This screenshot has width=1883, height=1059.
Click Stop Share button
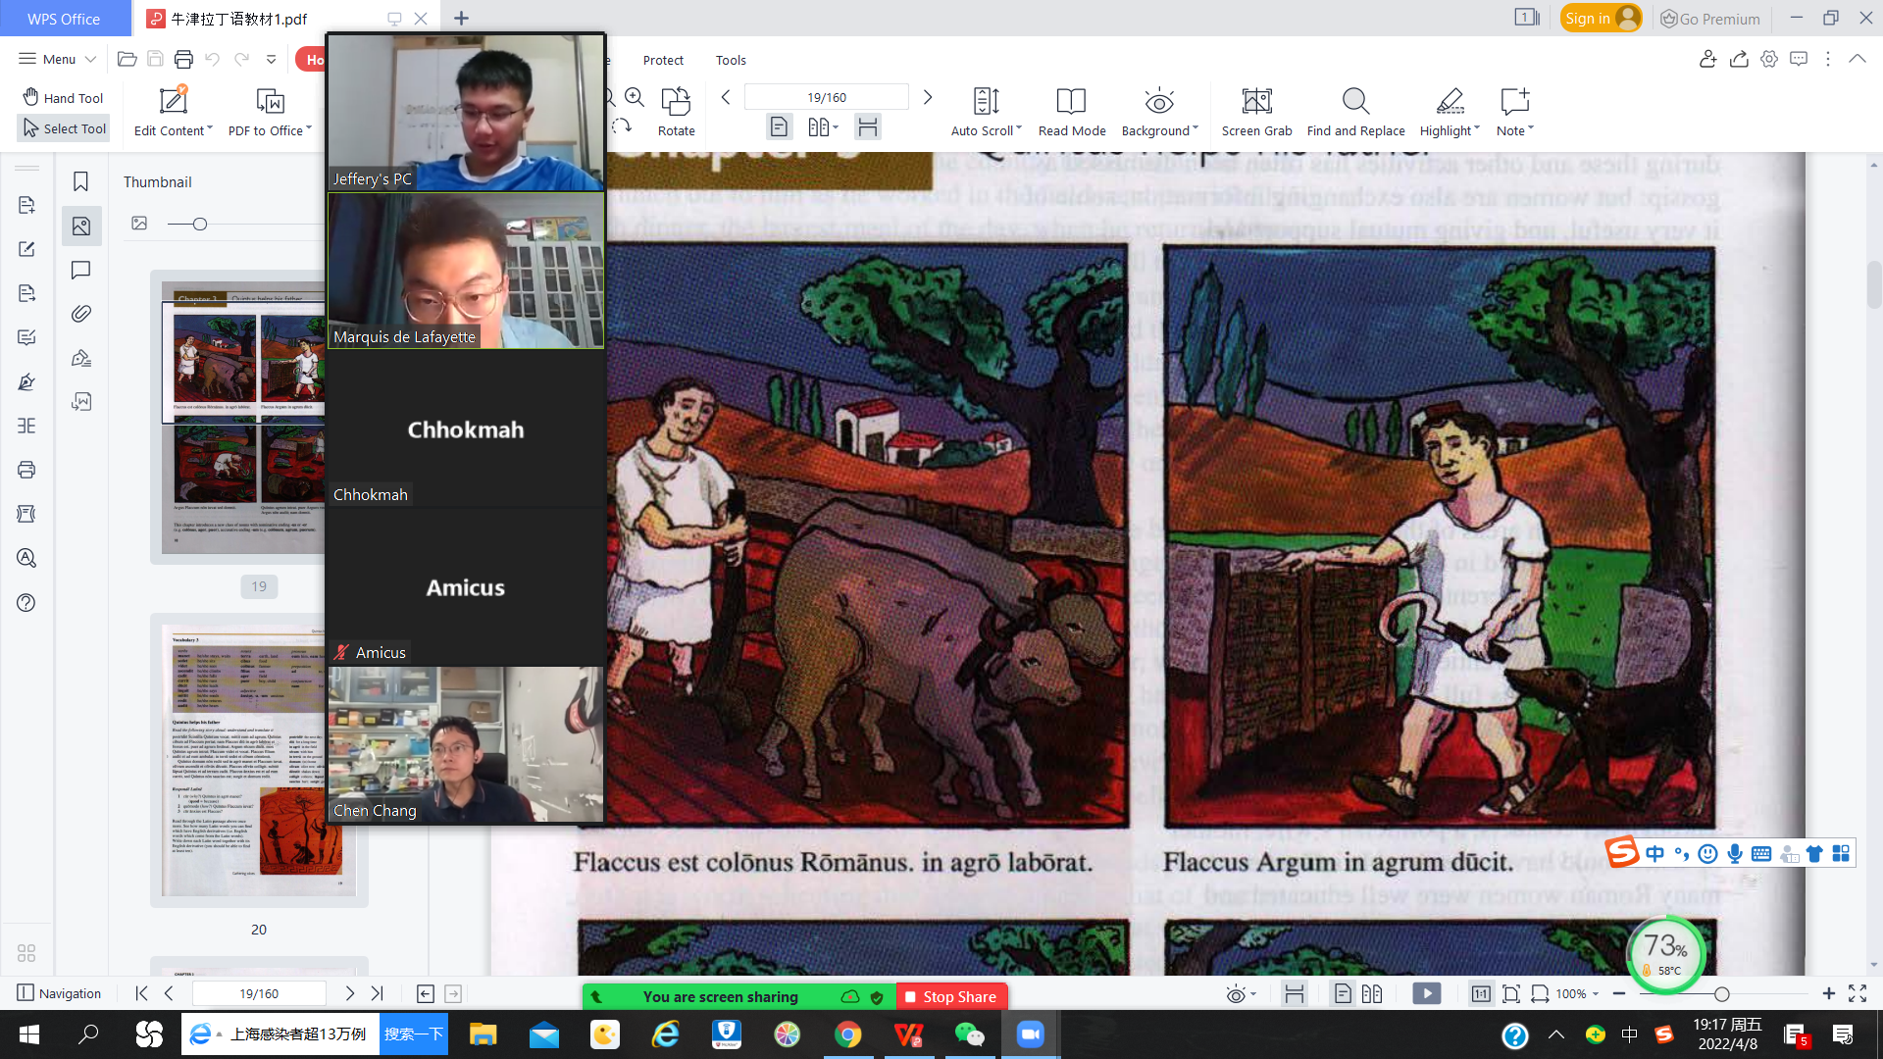950,996
